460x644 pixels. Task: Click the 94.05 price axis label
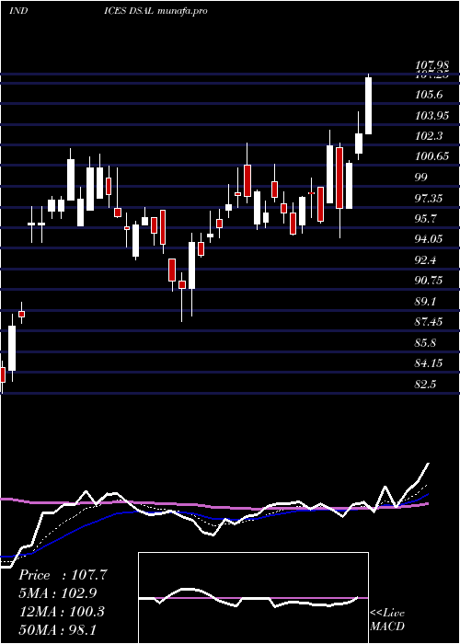click(x=430, y=239)
